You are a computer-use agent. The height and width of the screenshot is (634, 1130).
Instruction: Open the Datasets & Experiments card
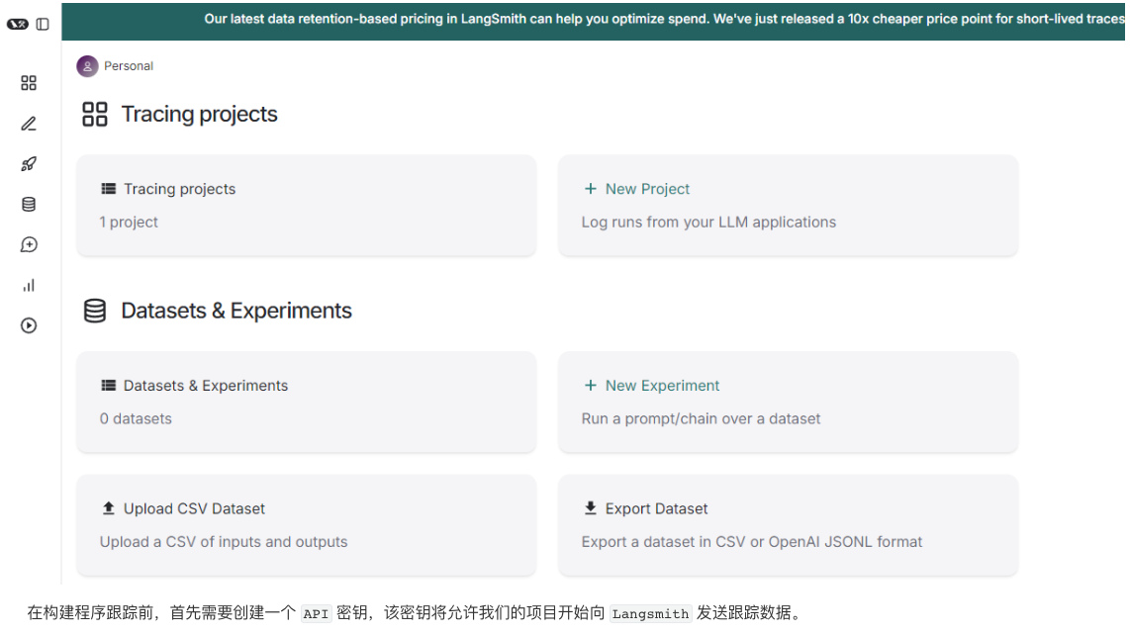306,402
